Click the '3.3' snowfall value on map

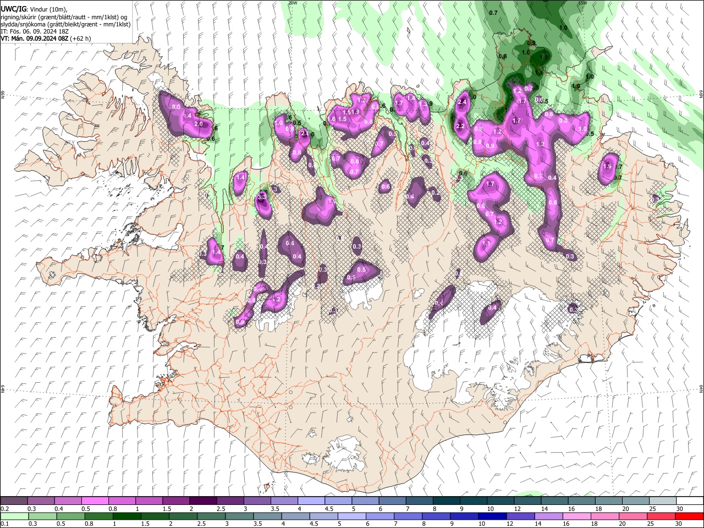[262, 196]
